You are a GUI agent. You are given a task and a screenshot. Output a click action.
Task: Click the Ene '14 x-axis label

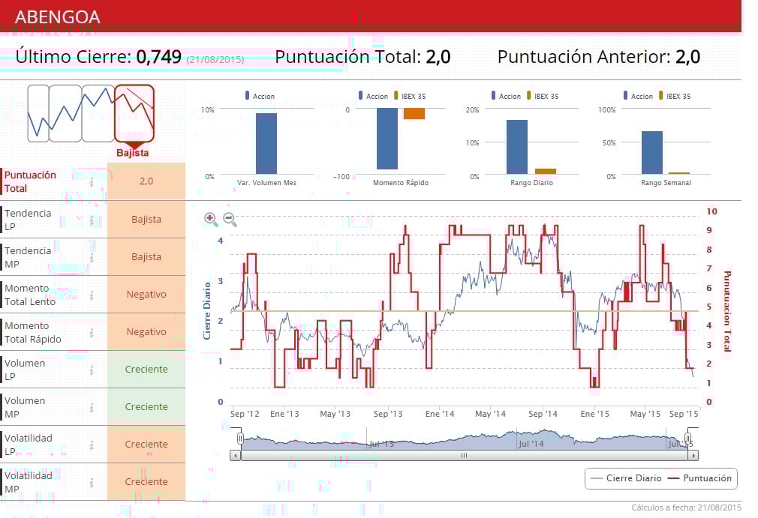[x=440, y=414]
